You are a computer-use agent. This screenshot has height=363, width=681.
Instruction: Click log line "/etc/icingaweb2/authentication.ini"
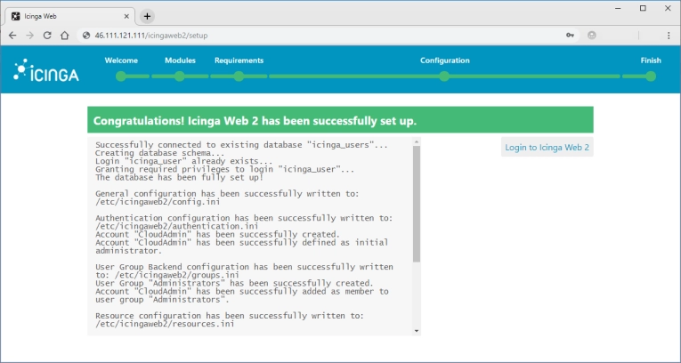(177, 226)
